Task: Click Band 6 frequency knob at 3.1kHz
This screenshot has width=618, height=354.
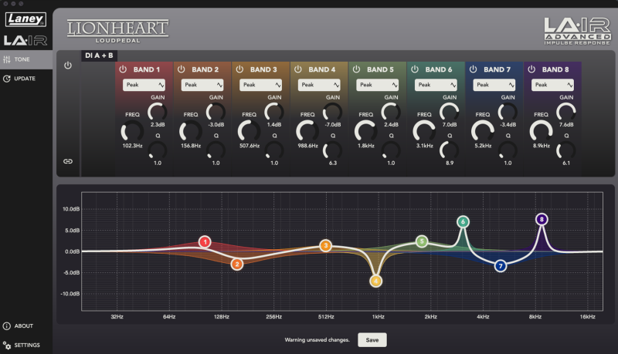Action: [423, 131]
